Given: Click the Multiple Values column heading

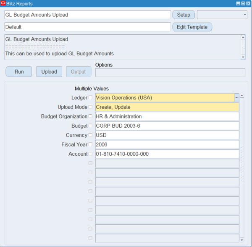Looking at the screenshot, I should tap(92, 89).
